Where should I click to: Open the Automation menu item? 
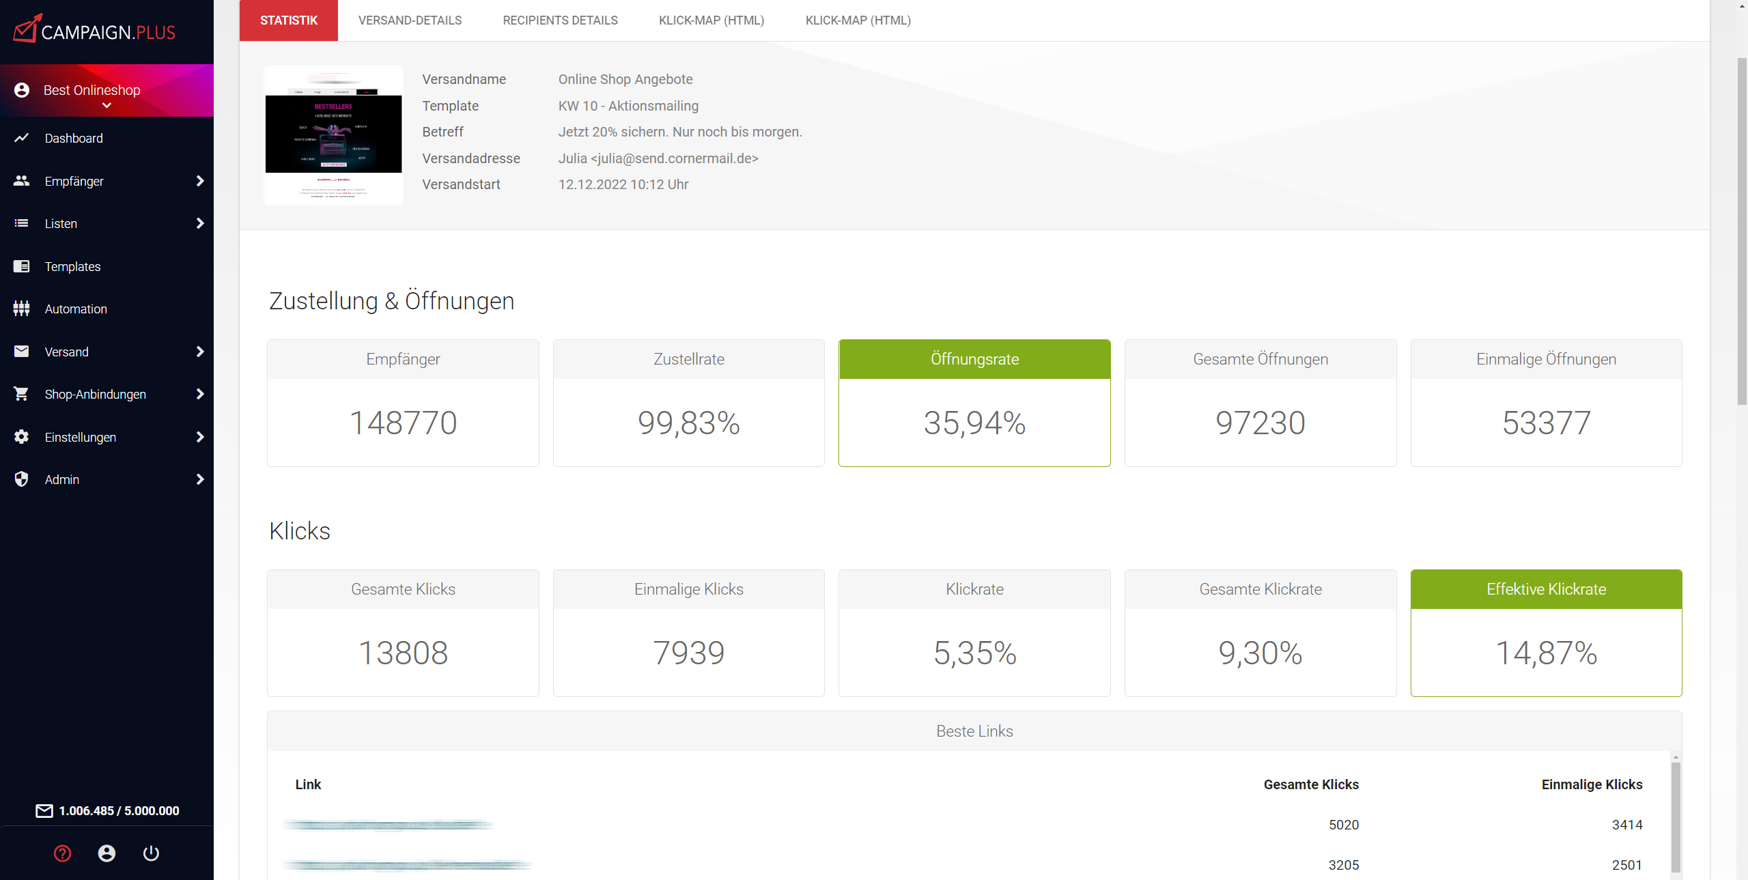76,309
